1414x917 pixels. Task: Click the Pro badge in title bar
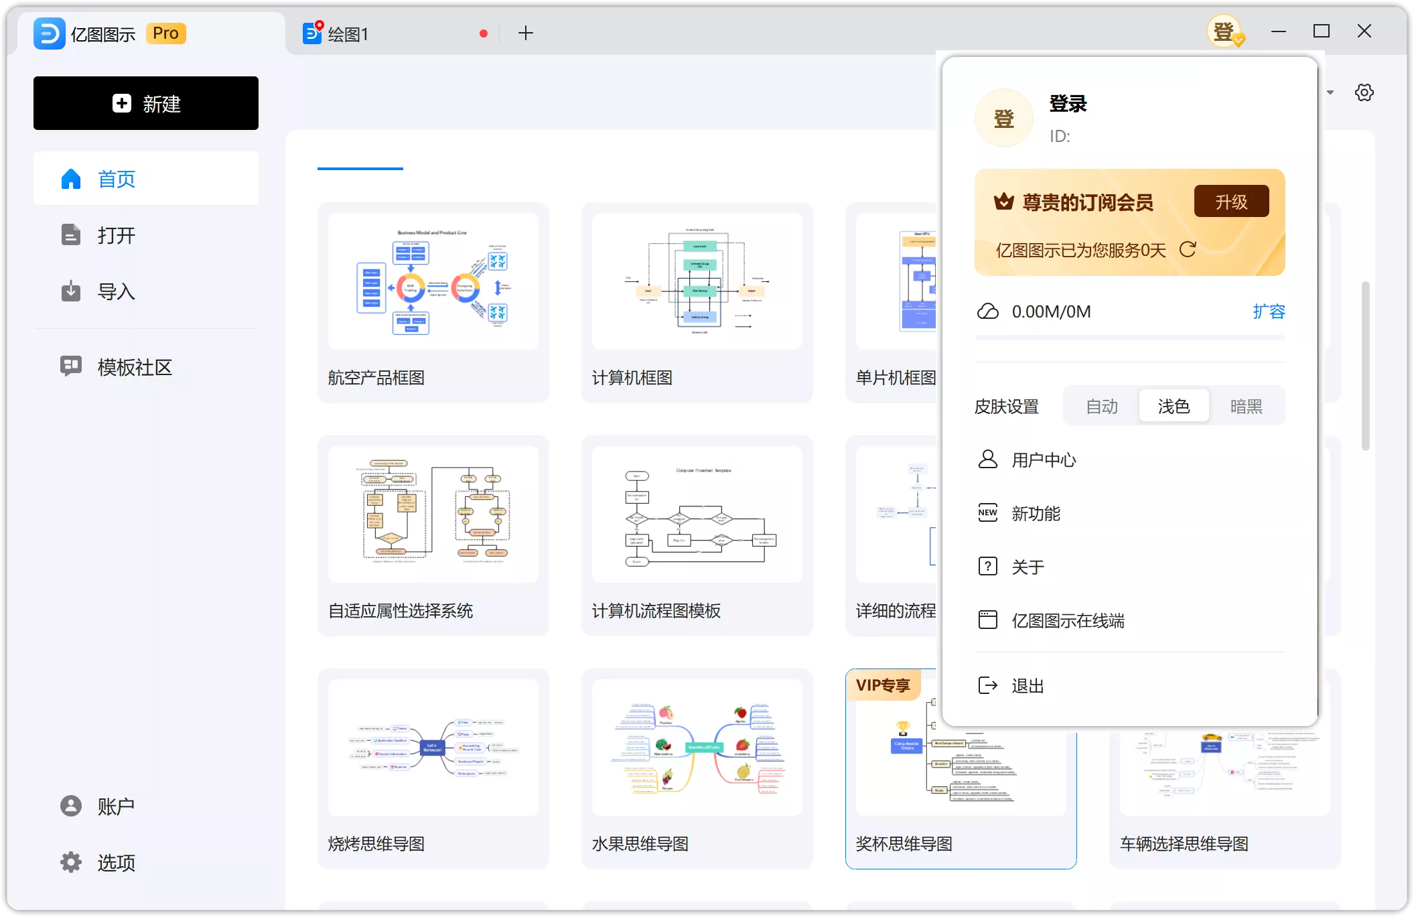click(165, 33)
